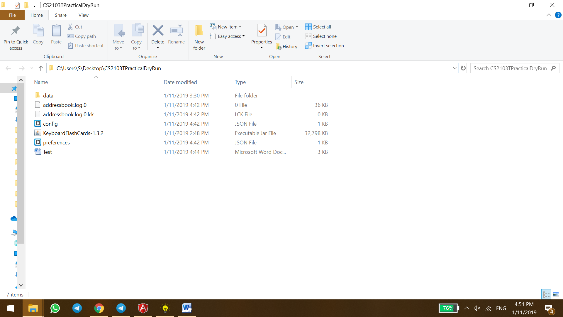This screenshot has width=563, height=317.
Task: Open the View ribbon tab
Action: pyautogui.click(x=83, y=15)
